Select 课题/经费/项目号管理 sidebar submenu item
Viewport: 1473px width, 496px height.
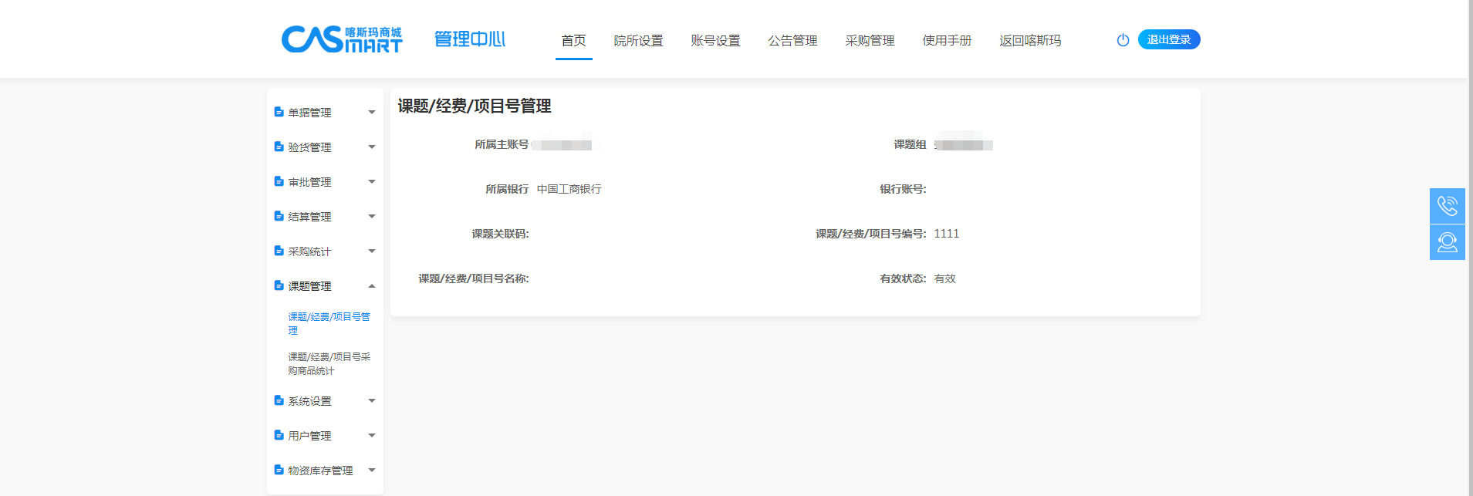(x=329, y=323)
